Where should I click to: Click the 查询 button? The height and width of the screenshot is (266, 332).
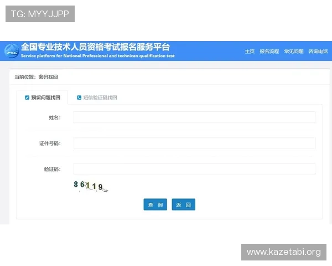[x=155, y=204]
